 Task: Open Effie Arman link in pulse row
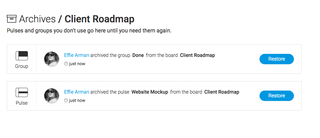(x=76, y=92)
